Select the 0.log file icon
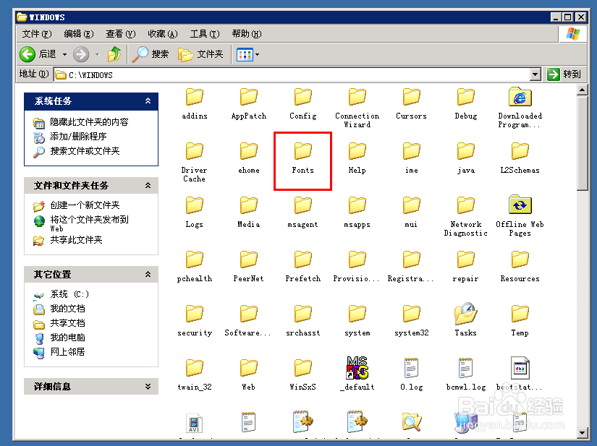 (411, 368)
